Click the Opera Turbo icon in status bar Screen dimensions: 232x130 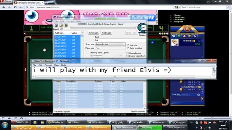pyautogui.click(x=22, y=118)
